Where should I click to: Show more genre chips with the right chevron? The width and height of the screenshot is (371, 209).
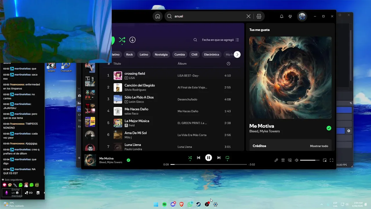pos(237,54)
